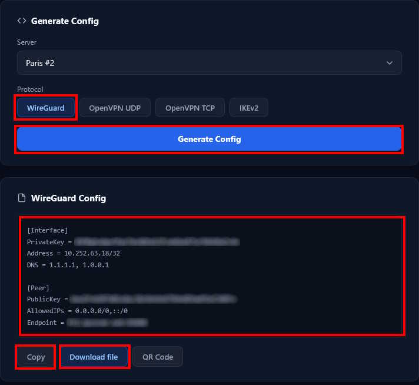
Task: Click the chevron arrow in Server dropdown
Action: click(390, 63)
